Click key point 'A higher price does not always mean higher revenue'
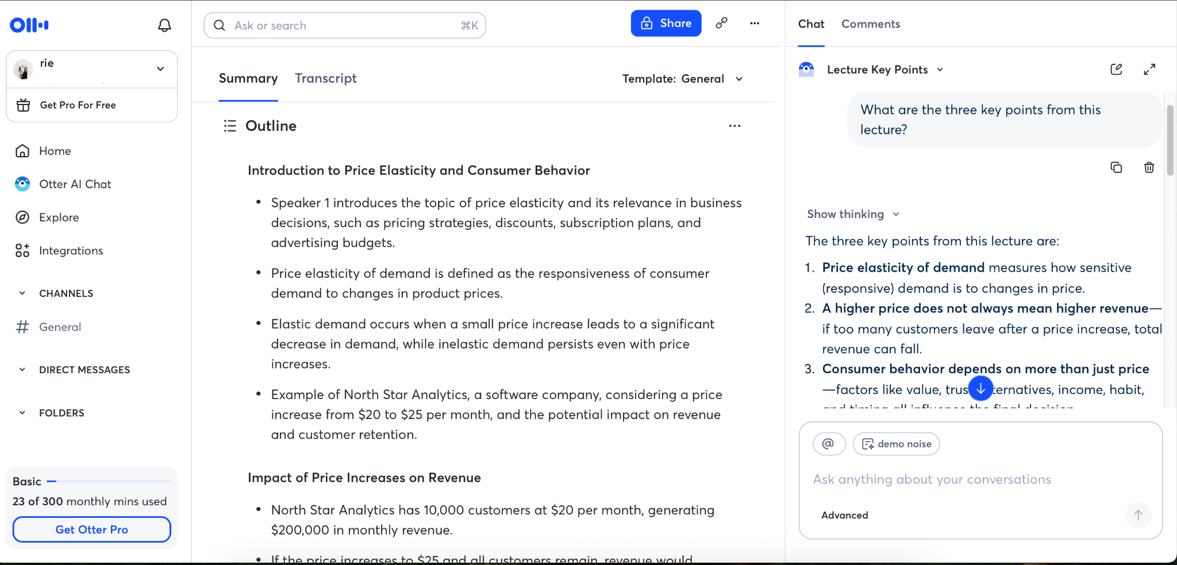 [985, 308]
